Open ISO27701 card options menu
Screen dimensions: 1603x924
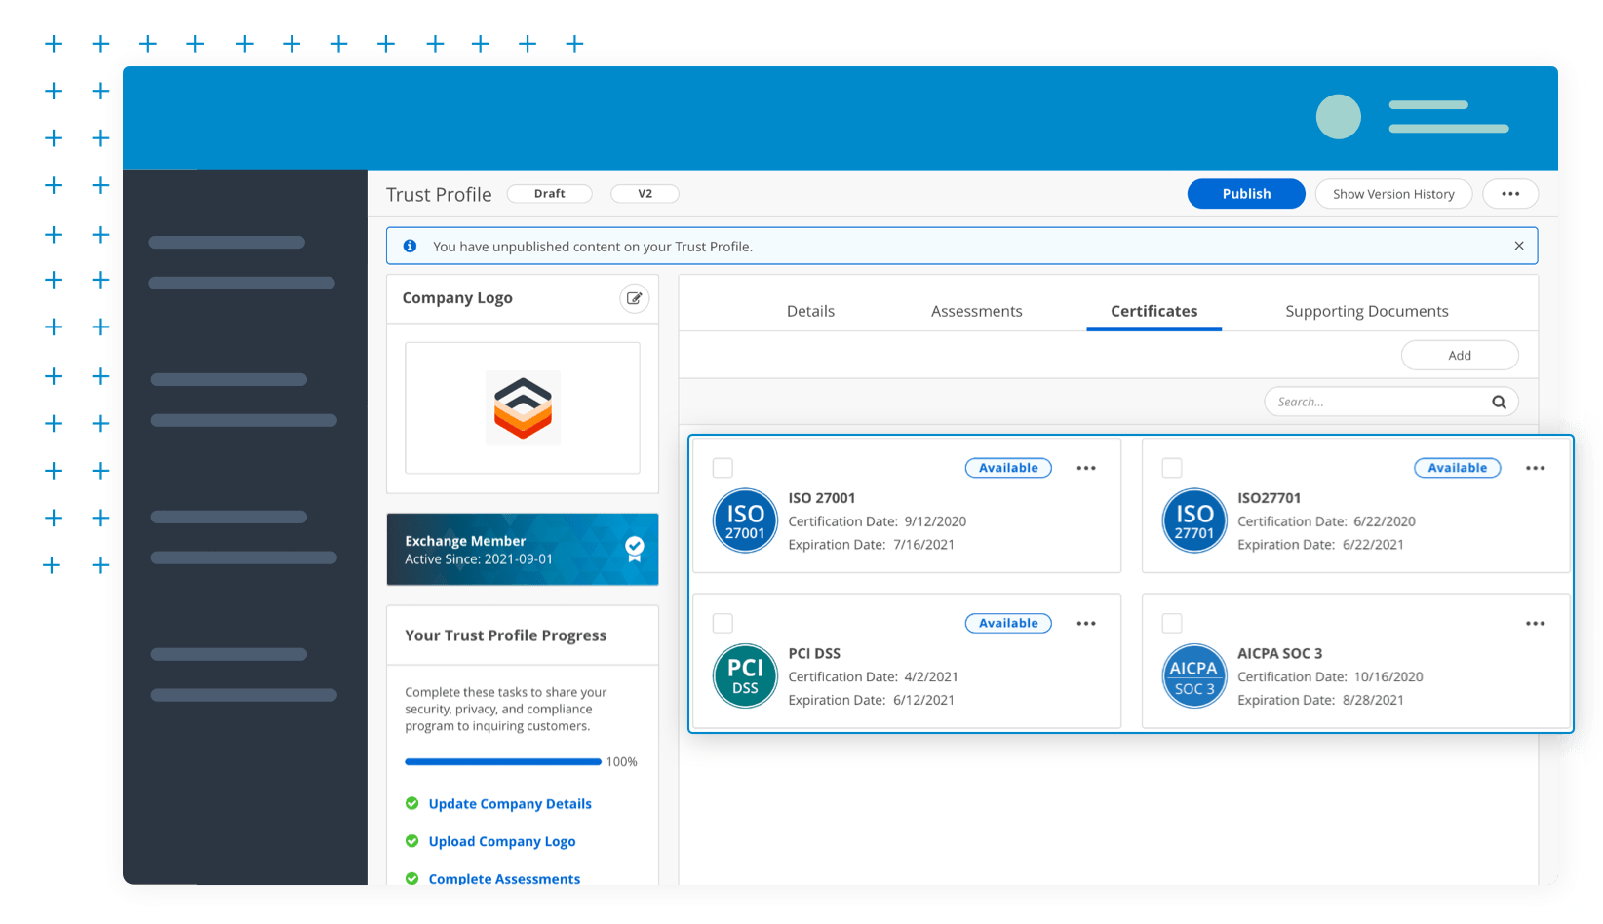coord(1536,468)
